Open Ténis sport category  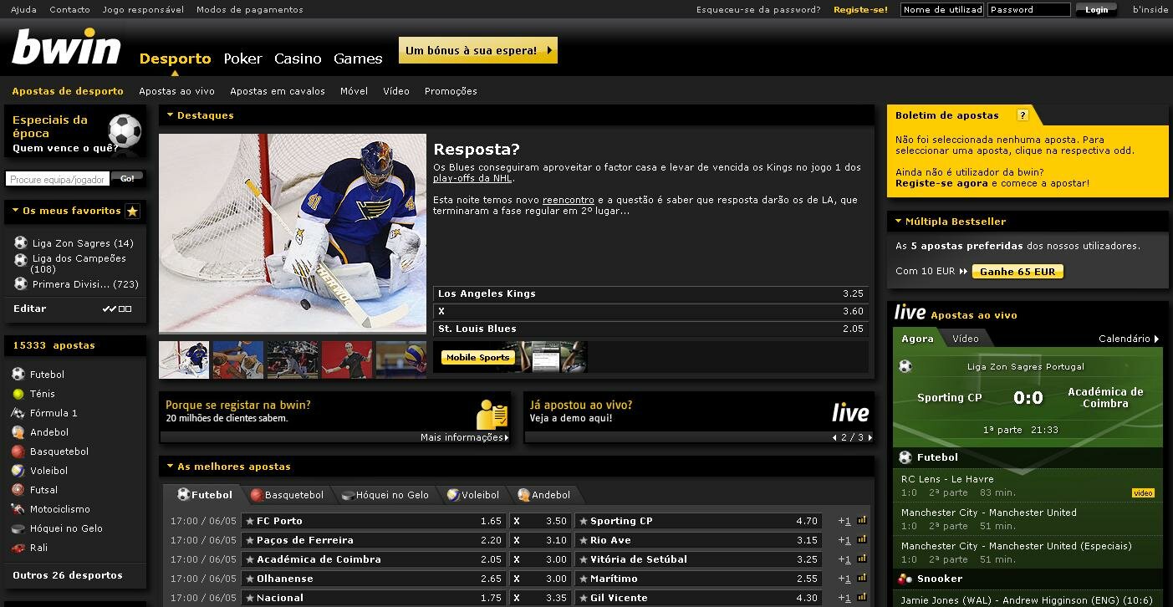click(x=42, y=394)
